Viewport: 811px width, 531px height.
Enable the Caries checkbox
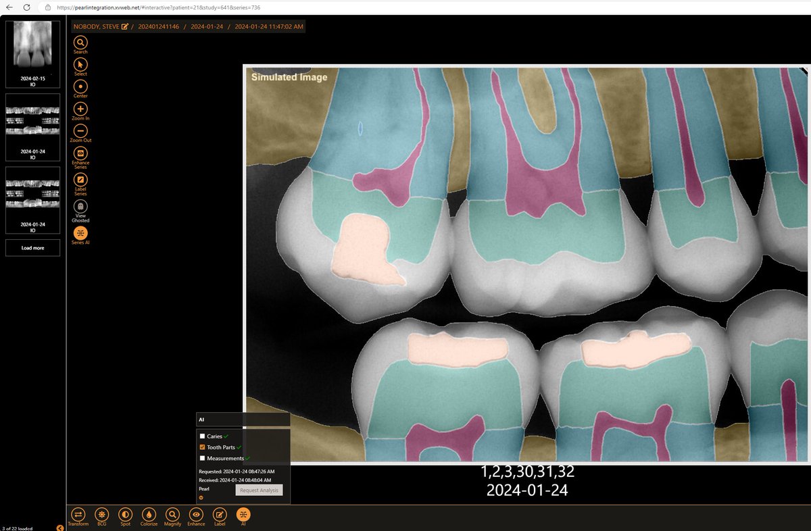point(202,436)
